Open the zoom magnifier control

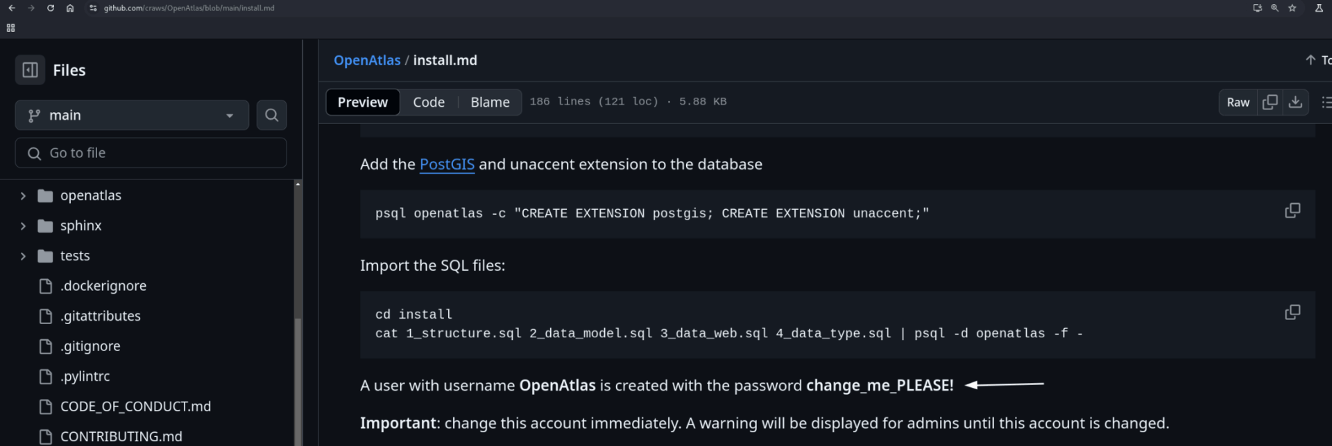pos(1274,8)
